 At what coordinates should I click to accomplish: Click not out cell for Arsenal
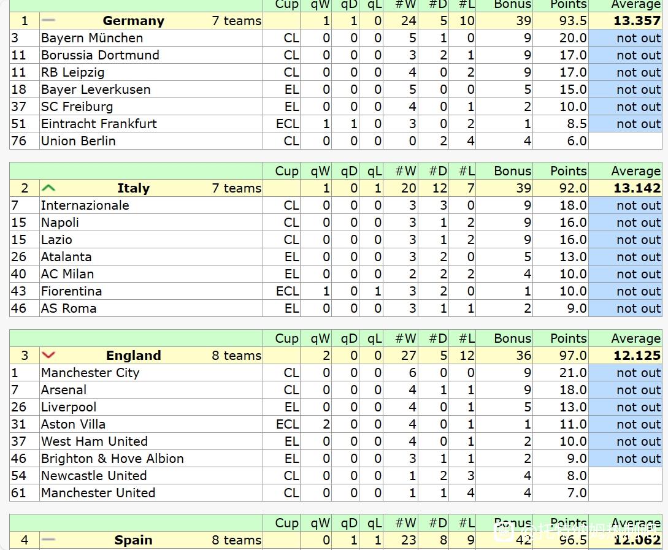coord(625,390)
